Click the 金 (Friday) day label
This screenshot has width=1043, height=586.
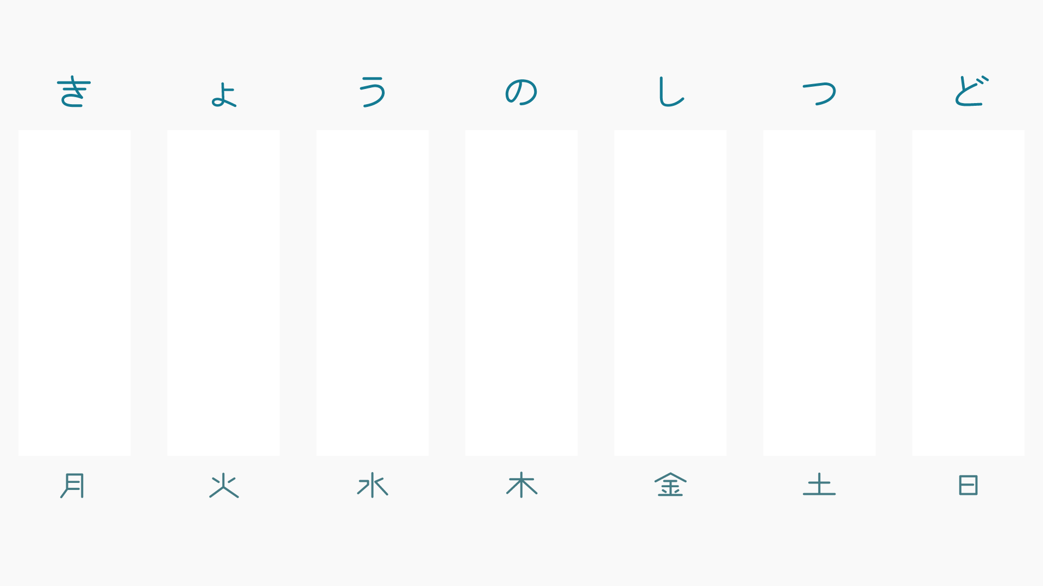click(x=670, y=485)
